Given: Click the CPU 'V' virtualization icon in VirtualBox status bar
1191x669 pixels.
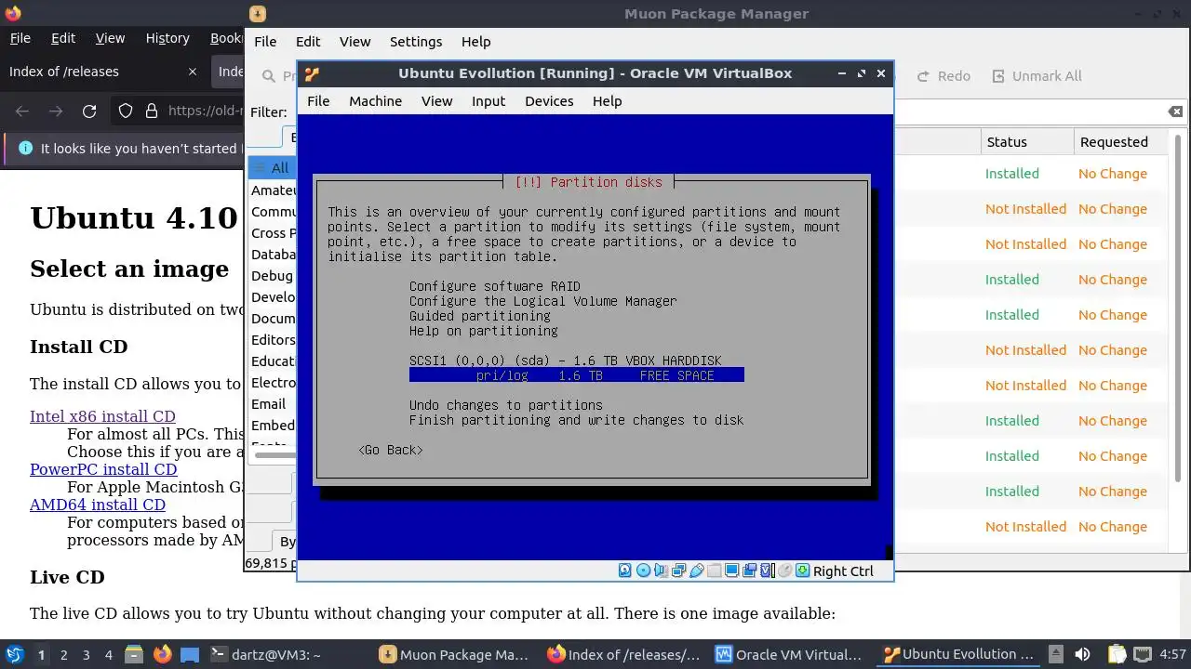Looking at the screenshot, I should tap(767, 571).
